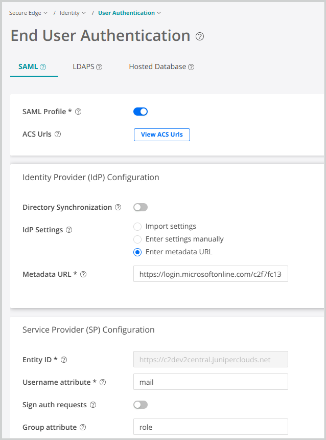Click help icon next to IdP Settings

coord(69,230)
